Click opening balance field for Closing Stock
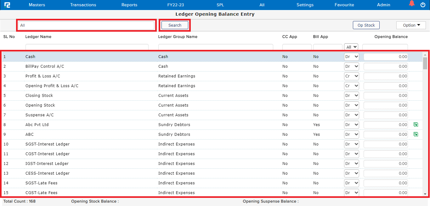The width and height of the screenshot is (430, 206). [x=386, y=96]
